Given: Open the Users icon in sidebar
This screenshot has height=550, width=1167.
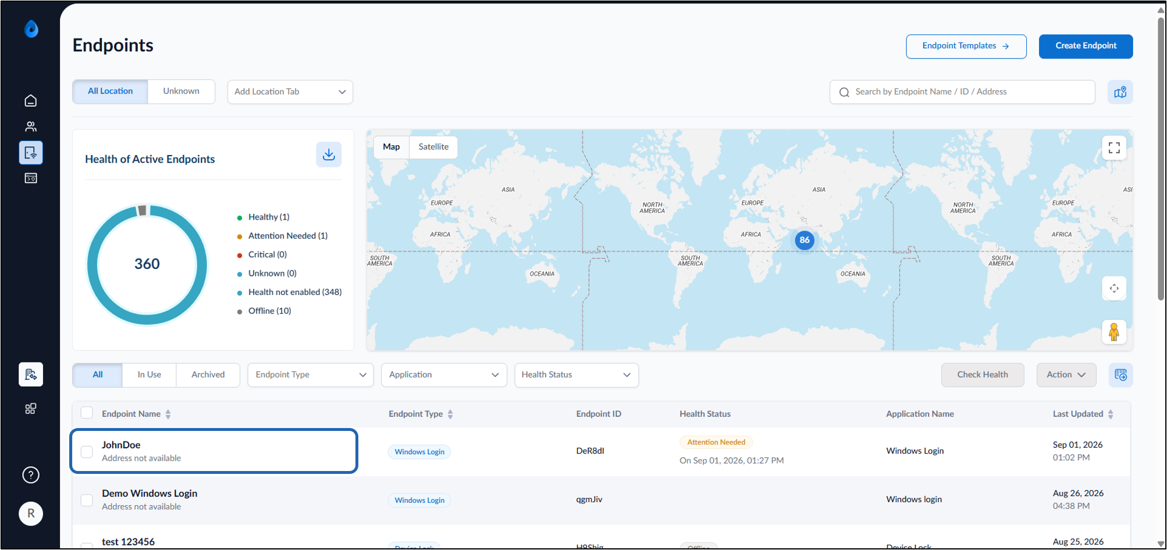Looking at the screenshot, I should [31, 127].
